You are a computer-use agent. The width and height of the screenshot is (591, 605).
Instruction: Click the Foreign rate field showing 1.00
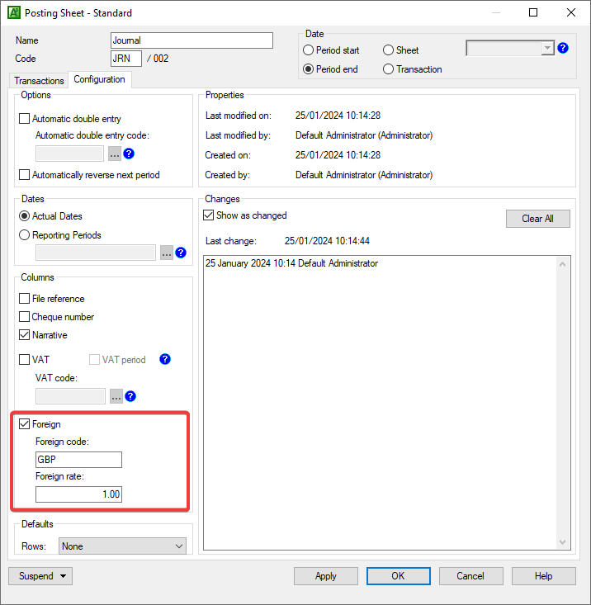[78, 494]
